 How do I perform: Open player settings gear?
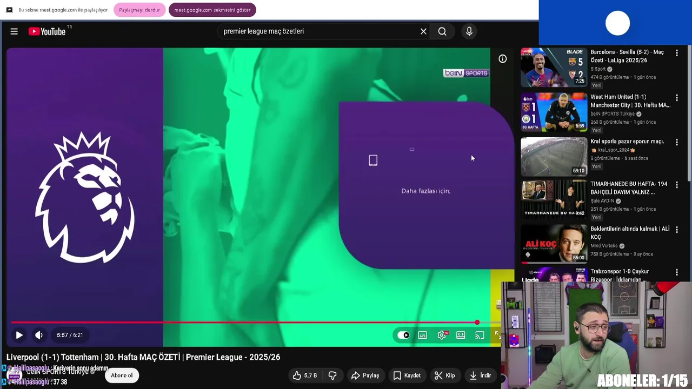click(x=442, y=335)
